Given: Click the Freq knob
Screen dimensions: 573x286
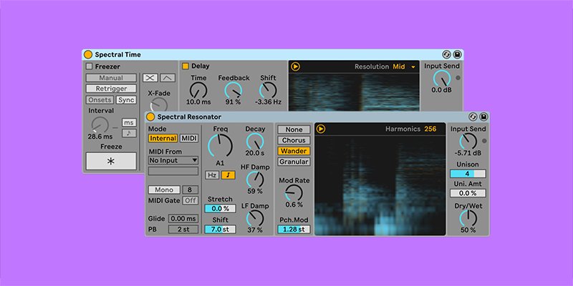Looking at the screenshot, I should click(220, 146).
